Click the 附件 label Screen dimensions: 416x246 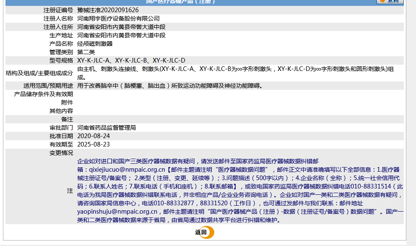(x=67, y=102)
